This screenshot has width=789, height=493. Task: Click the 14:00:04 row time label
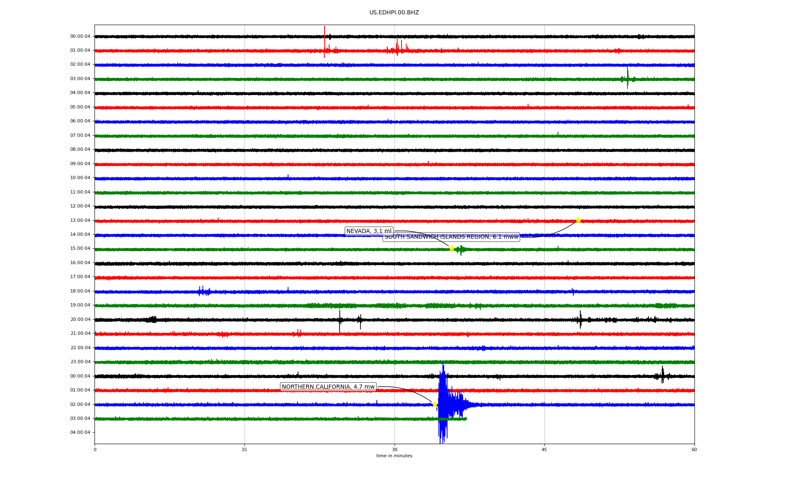click(80, 235)
